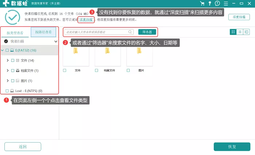Viewport: 255px width, 155px height.
Task: Open the 筛选器 filter button
Action: point(147,32)
